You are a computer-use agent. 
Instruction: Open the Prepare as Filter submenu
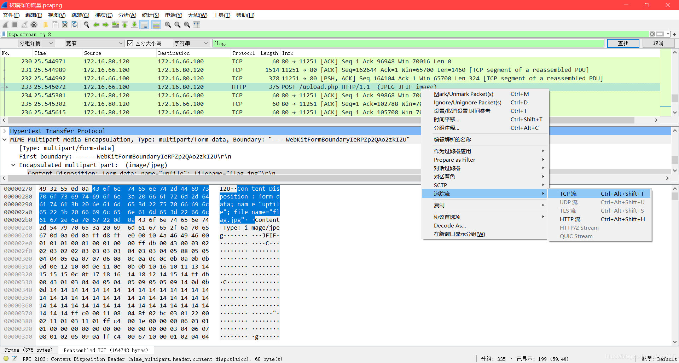(x=485, y=160)
